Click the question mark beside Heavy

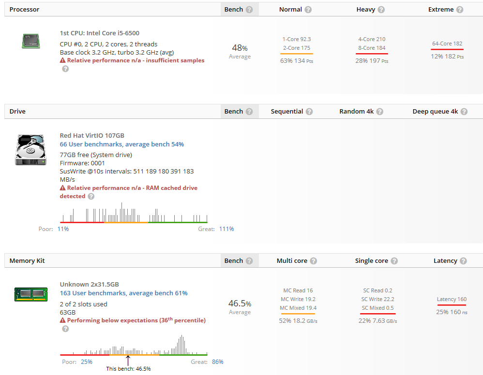pos(381,10)
